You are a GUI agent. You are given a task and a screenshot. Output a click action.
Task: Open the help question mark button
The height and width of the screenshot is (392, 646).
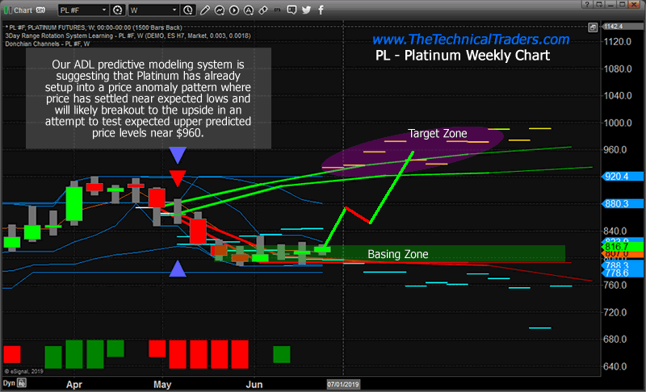point(587,5)
